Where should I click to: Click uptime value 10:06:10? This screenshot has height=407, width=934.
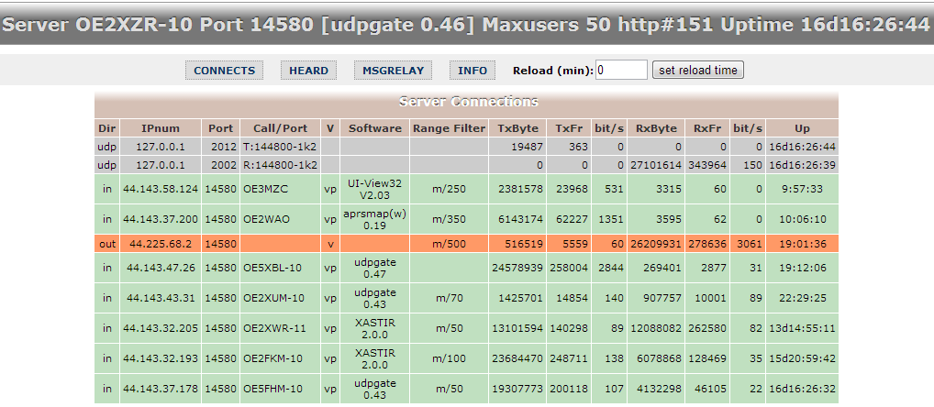802,219
